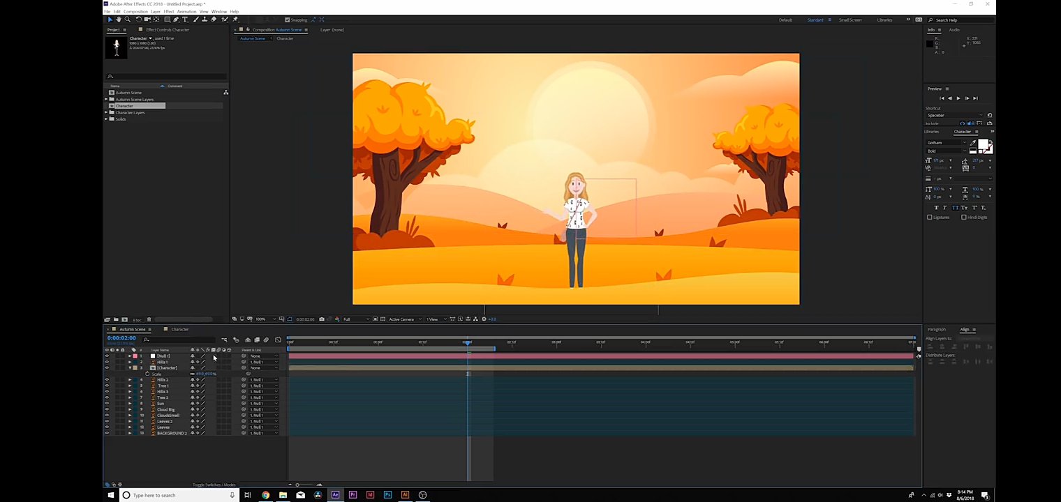Open the magnification level selector showing 100%
The width and height of the screenshot is (1061, 502).
(260, 319)
